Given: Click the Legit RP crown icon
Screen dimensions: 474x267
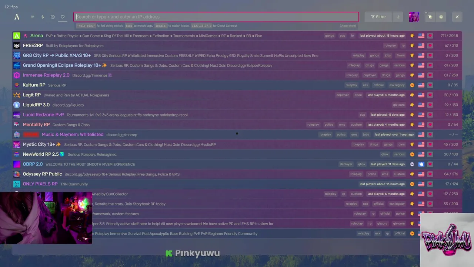Looking at the screenshot, I should [x=17, y=95].
